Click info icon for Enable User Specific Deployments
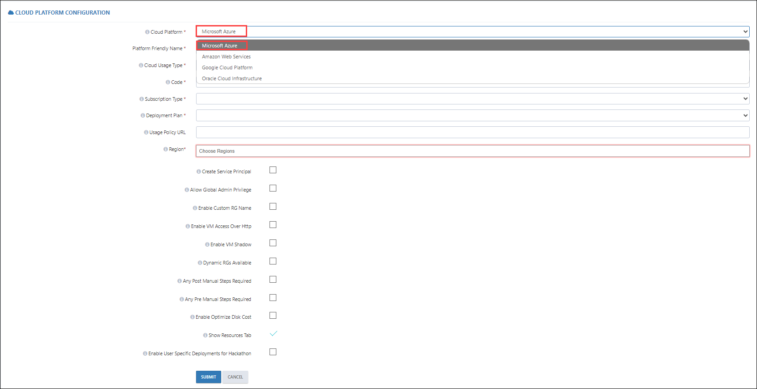Screen dimensions: 757x389 point(145,353)
